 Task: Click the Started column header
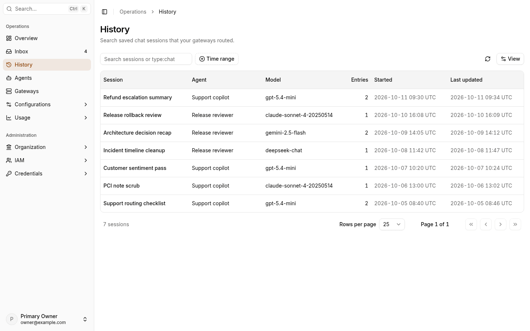383,80
